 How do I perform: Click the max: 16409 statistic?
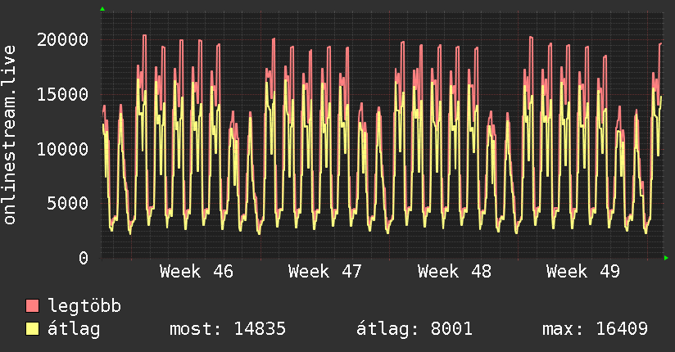tap(595, 330)
